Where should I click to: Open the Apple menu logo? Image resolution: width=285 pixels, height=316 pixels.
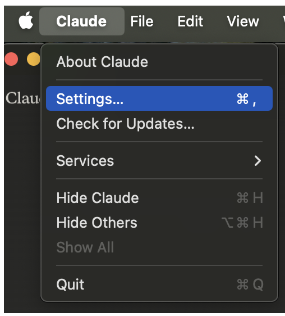[x=26, y=21]
